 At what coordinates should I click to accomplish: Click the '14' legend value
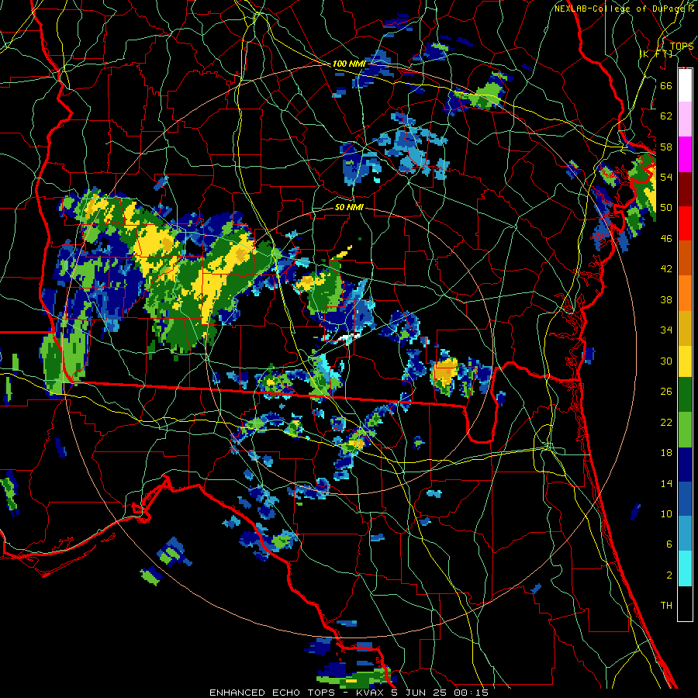(666, 483)
